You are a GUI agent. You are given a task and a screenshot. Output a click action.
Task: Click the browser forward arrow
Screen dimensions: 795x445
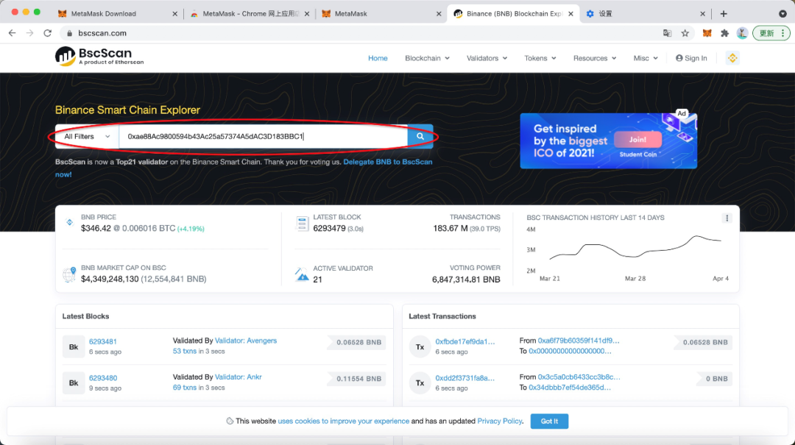click(30, 33)
